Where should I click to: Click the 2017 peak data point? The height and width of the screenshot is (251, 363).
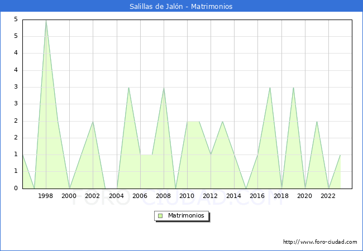(270, 88)
